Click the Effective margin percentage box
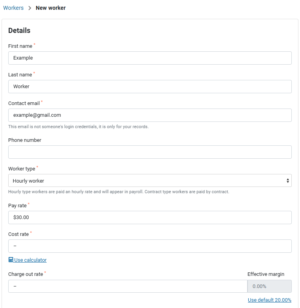This screenshot has height=308, width=300. click(269, 286)
